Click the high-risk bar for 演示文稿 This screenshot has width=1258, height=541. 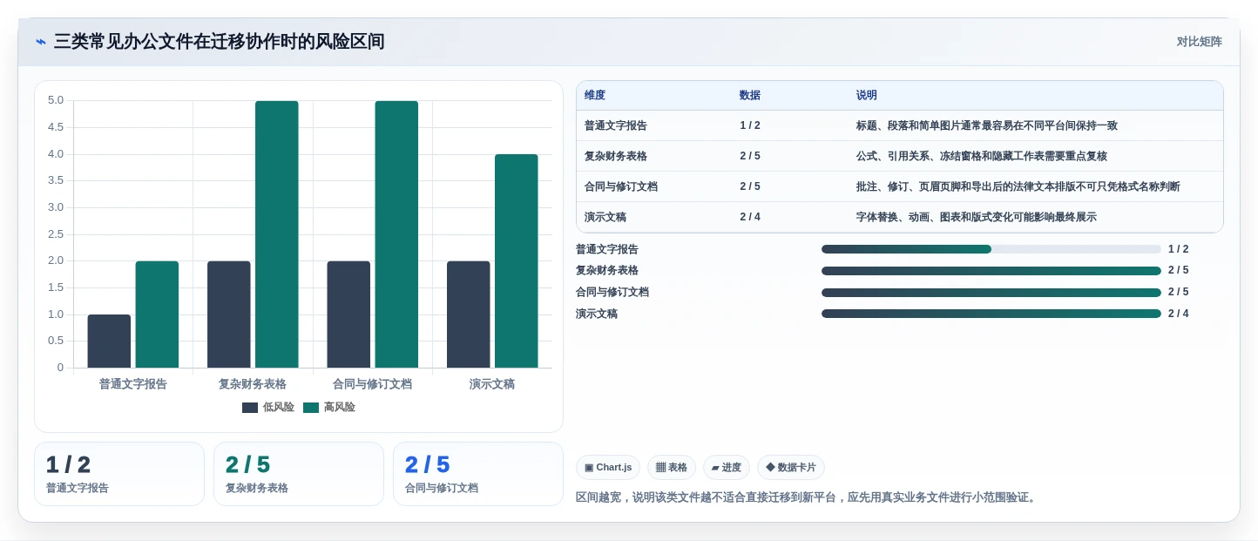(x=517, y=261)
